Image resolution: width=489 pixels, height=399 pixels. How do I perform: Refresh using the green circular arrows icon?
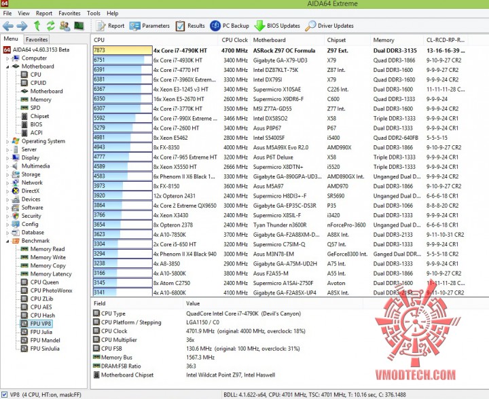tap(50, 26)
